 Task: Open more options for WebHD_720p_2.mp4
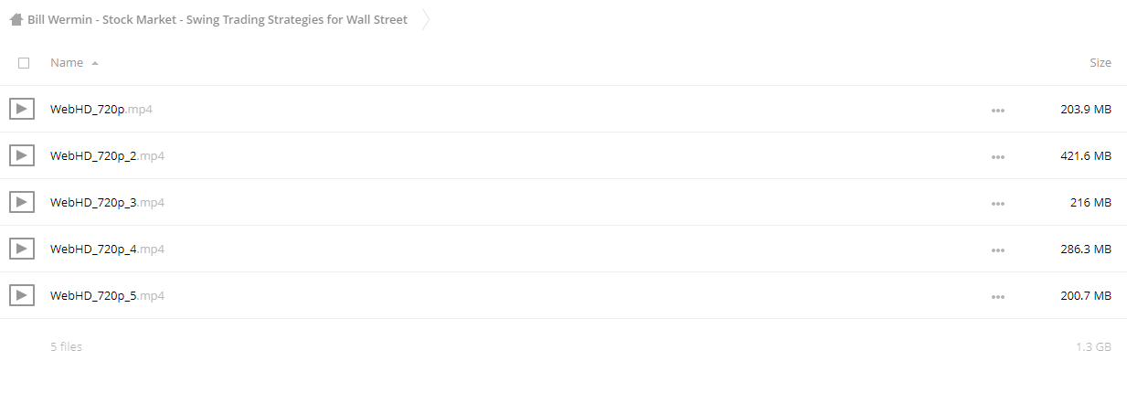tap(997, 157)
